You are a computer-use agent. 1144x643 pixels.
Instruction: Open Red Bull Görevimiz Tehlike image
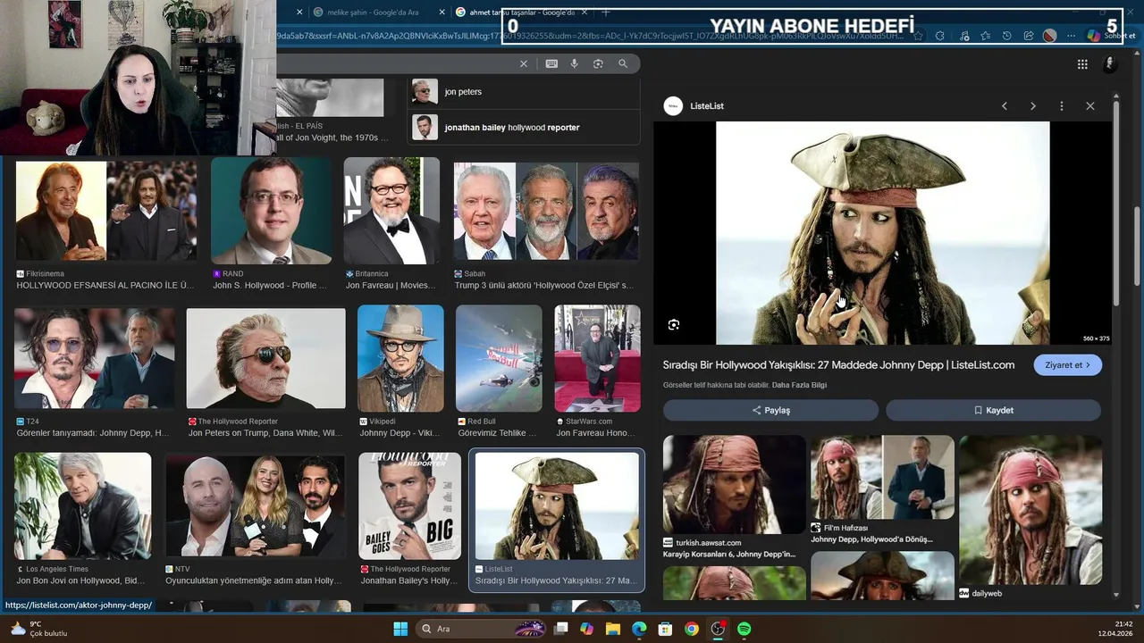499,359
